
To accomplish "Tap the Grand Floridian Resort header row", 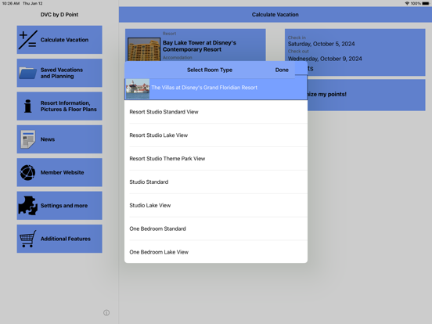I will click(216, 88).
